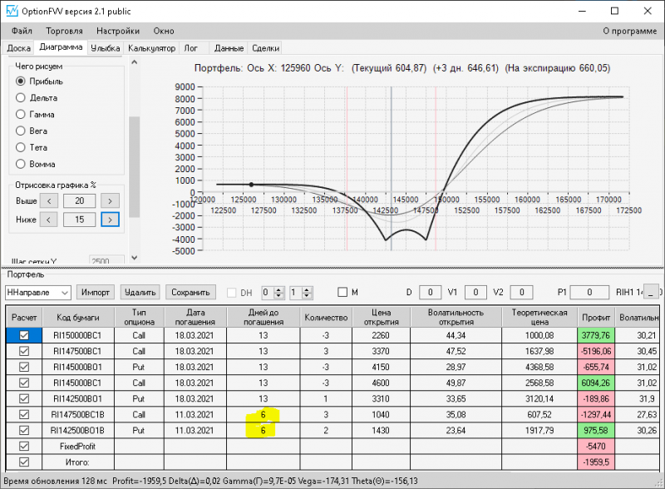Viewport: 665px width, 489px height.
Task: Select the Вега radio button
Action: 22,131
